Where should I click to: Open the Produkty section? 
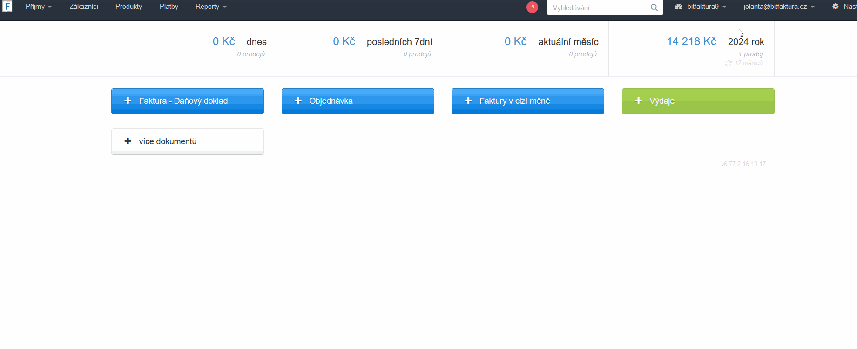[x=128, y=7]
